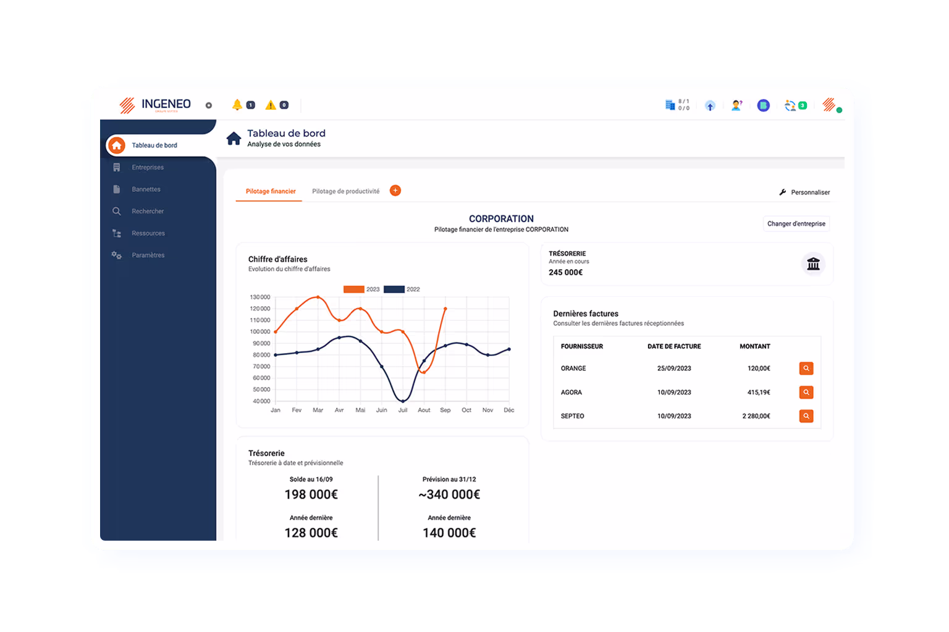Switch to Pilotage de productivité tab

click(x=346, y=191)
